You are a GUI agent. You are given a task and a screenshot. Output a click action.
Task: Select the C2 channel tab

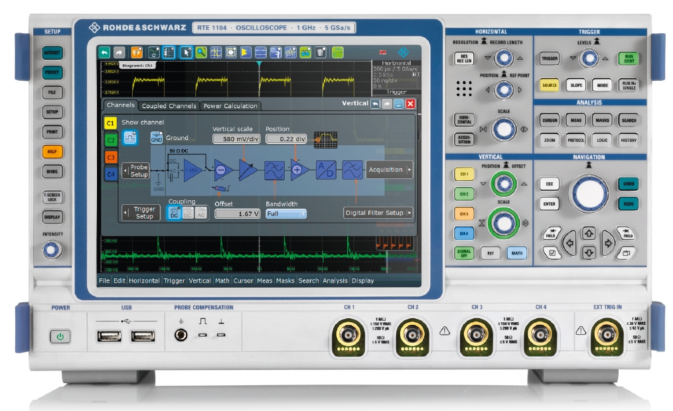coord(111,140)
